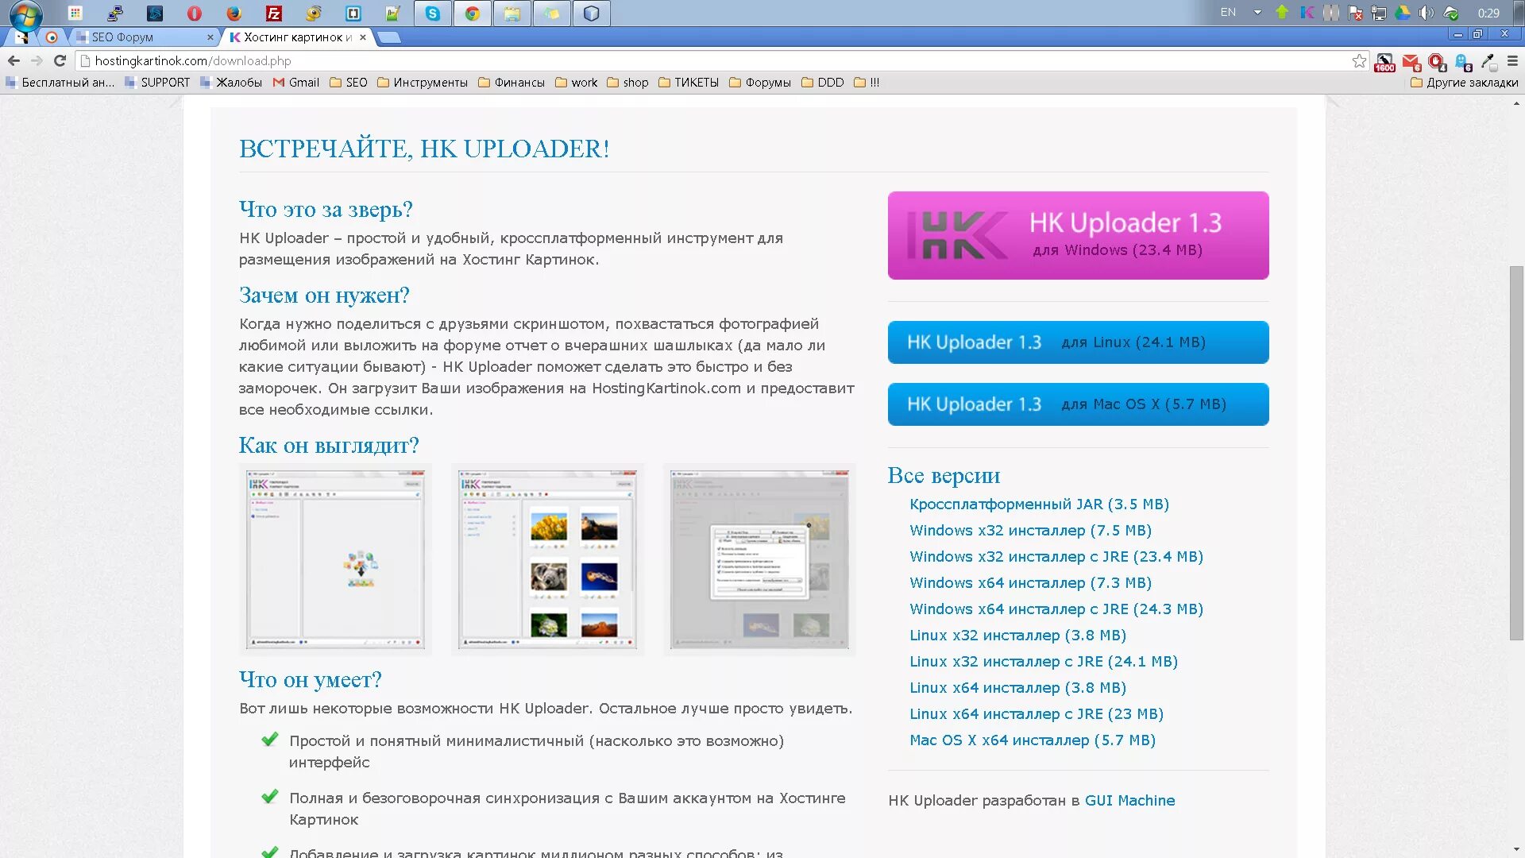Open the GUI Machine link

coord(1129,801)
